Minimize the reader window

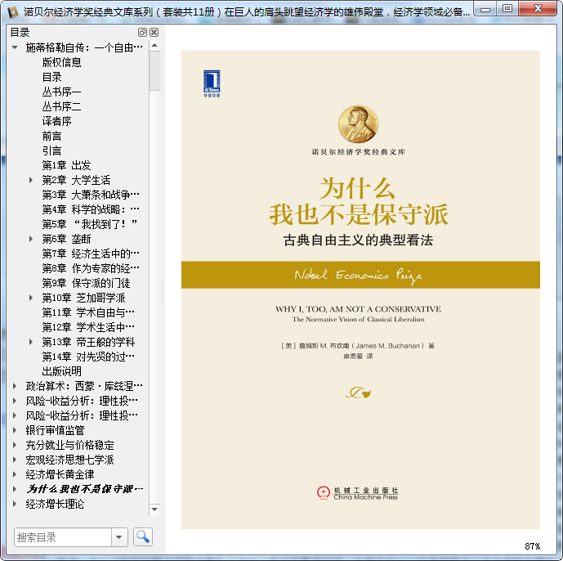tap(485, 9)
